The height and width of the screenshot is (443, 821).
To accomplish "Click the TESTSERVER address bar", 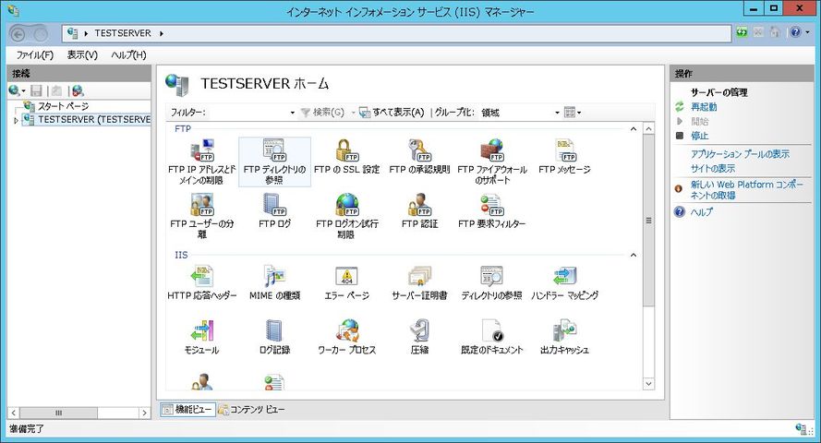I will 396,33.
